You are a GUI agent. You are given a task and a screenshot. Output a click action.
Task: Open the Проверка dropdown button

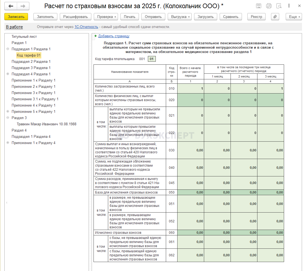point(106,17)
